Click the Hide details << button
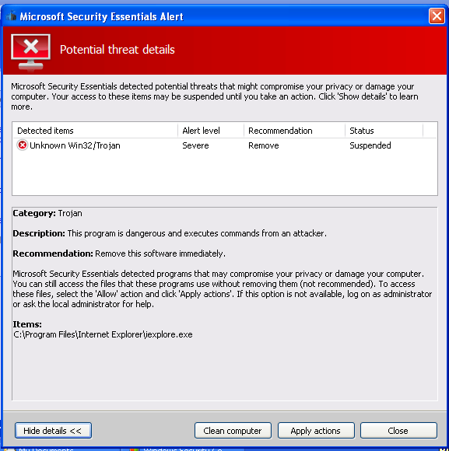Screen dimensions: 449x451 click(x=53, y=430)
